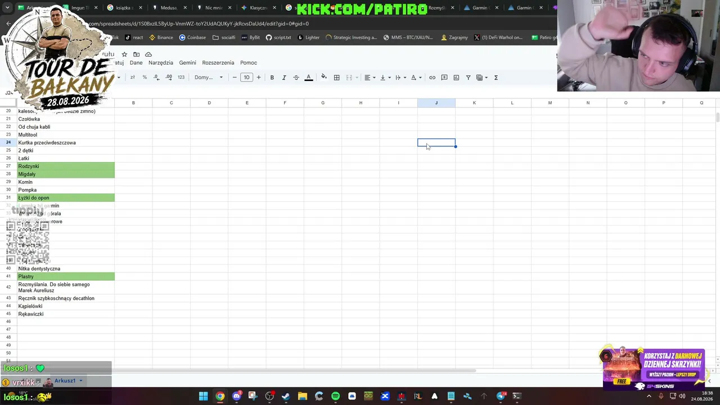Viewport: 720px width, 405px height.
Task: Open the move-to-folder icon
Action: point(136,55)
